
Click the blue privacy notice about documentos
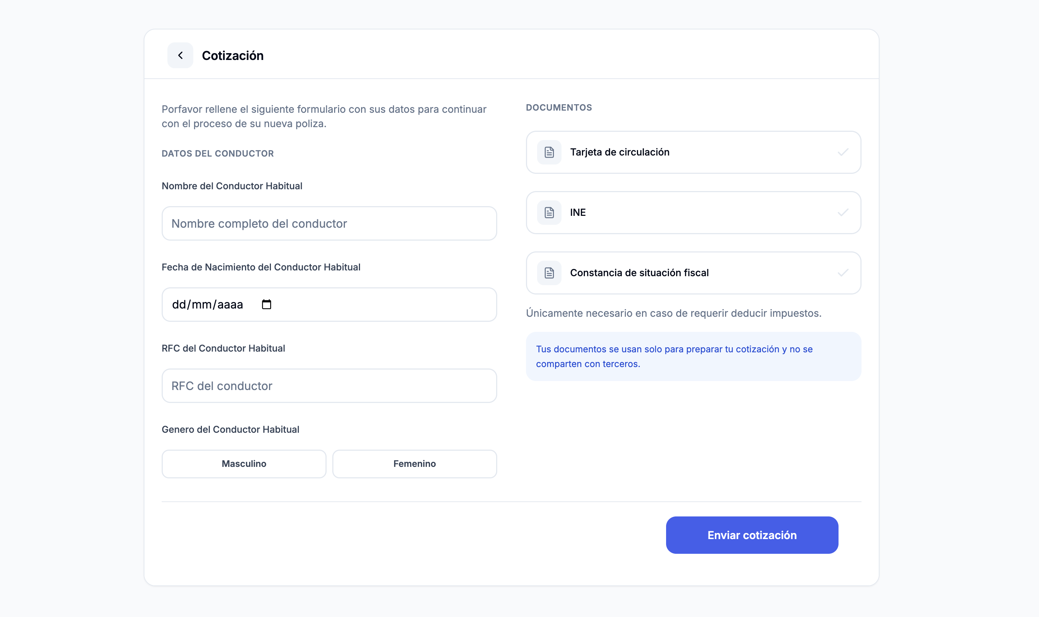click(693, 356)
